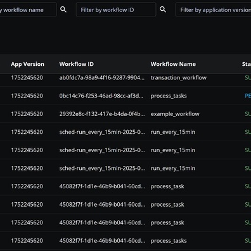Screen dimensions: 251x251
Task: Select app version 1752245620 in 0bc14c76 row
Action: click(27, 96)
